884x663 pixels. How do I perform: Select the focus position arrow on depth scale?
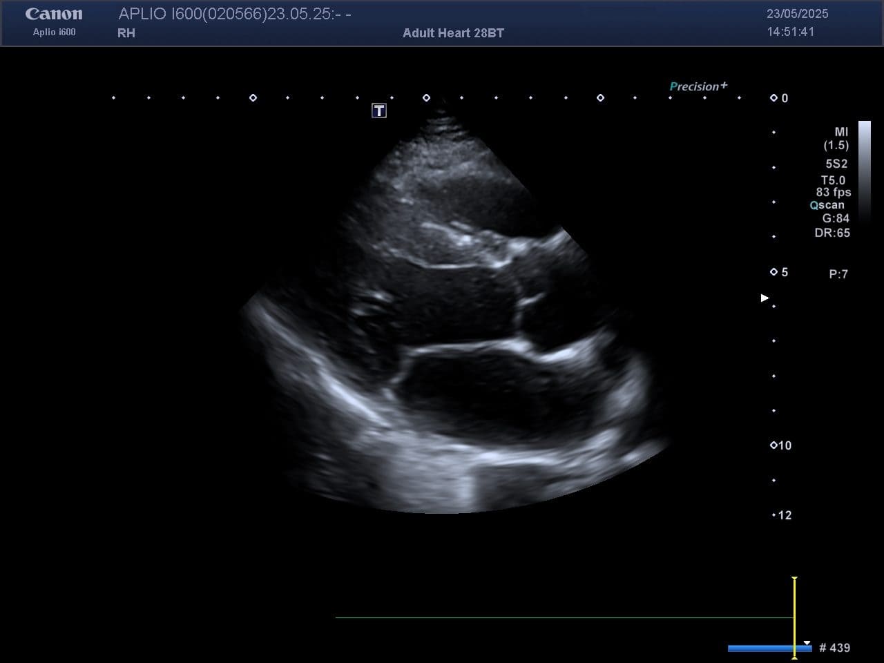coord(765,298)
